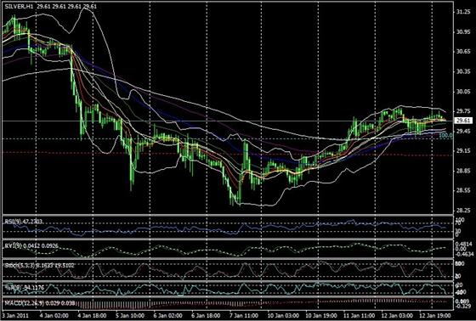Select the -0.329 MACD scale value
The height and width of the screenshot is (321, 476).
pyautogui.click(x=464, y=306)
